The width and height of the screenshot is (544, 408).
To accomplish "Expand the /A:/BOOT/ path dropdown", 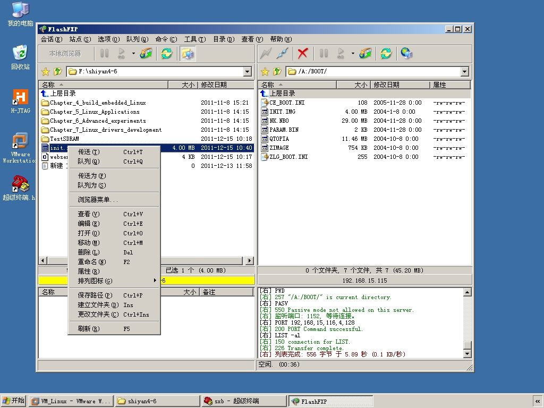I will pos(464,72).
